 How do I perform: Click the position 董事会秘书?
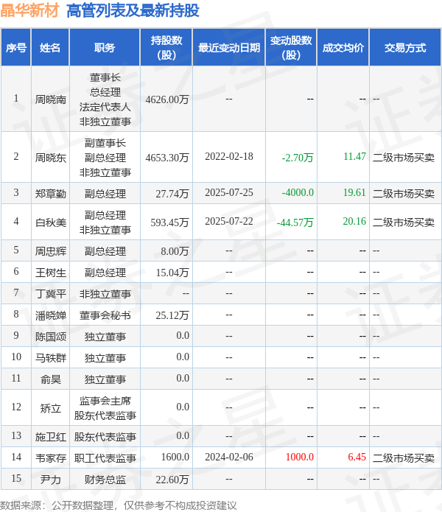[x=105, y=315]
